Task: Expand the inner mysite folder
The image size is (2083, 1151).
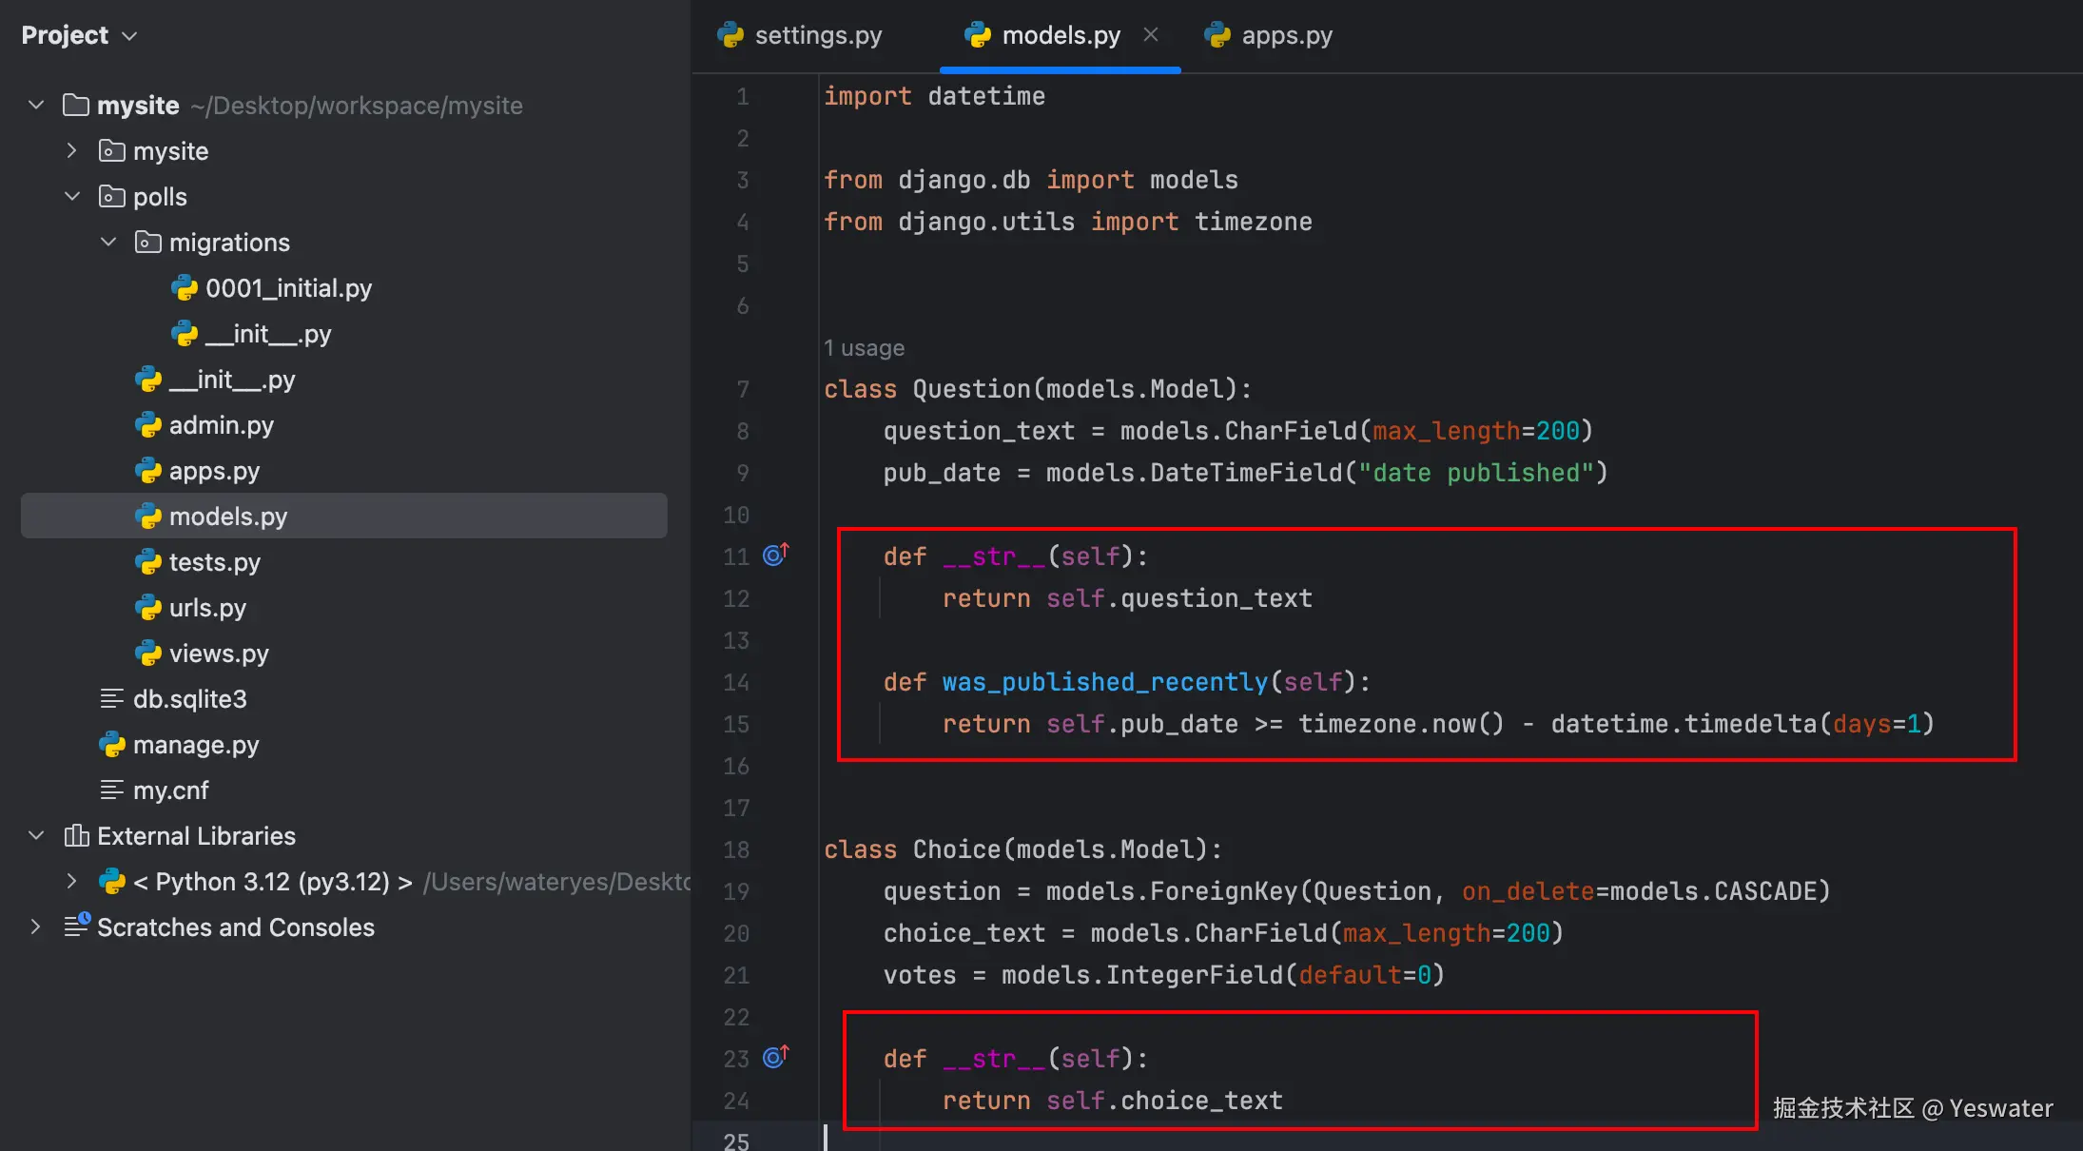Action: pyautogui.click(x=72, y=150)
